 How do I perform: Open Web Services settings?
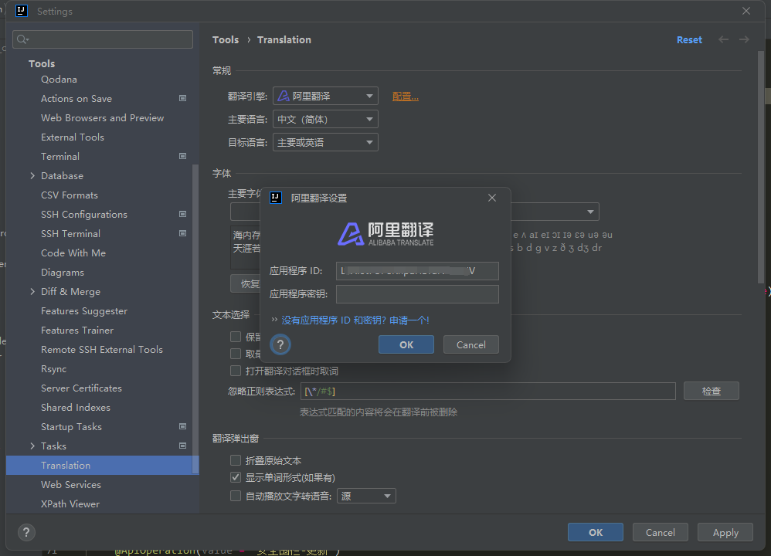(x=71, y=485)
